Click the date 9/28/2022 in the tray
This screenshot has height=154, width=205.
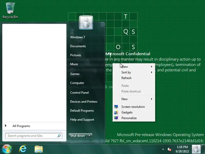point(182,151)
